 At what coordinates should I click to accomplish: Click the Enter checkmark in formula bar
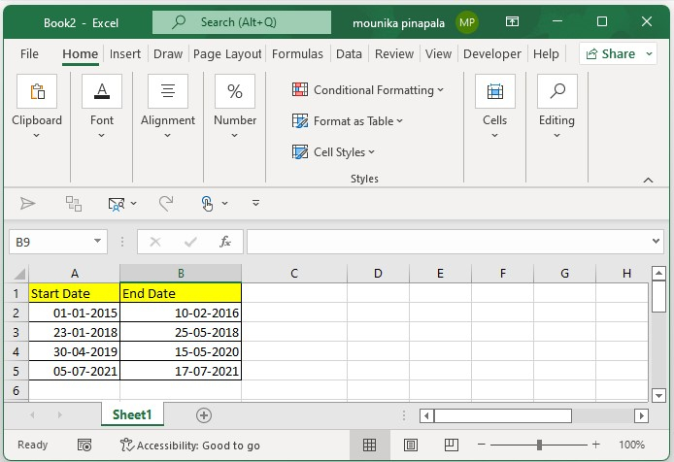(x=190, y=242)
